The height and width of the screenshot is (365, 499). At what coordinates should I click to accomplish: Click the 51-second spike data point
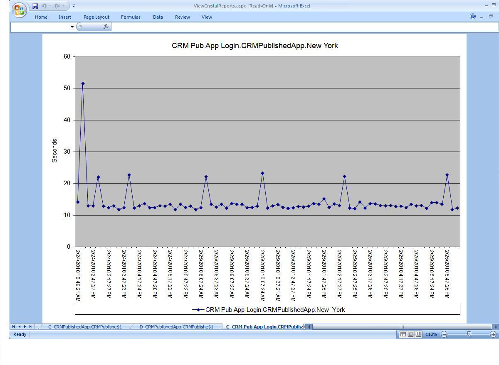point(83,83)
